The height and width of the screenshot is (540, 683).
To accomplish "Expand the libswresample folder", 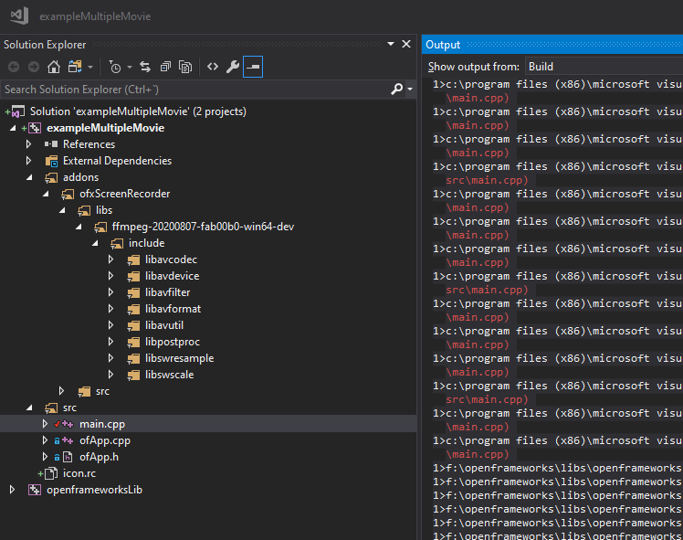I will (110, 358).
